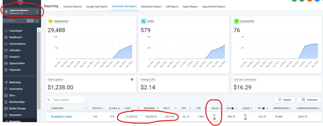
Task: Click the cursor icon on Clicks card
Action: point(143,21)
